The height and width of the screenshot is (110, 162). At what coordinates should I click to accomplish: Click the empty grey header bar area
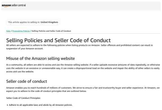tap(93, 6)
